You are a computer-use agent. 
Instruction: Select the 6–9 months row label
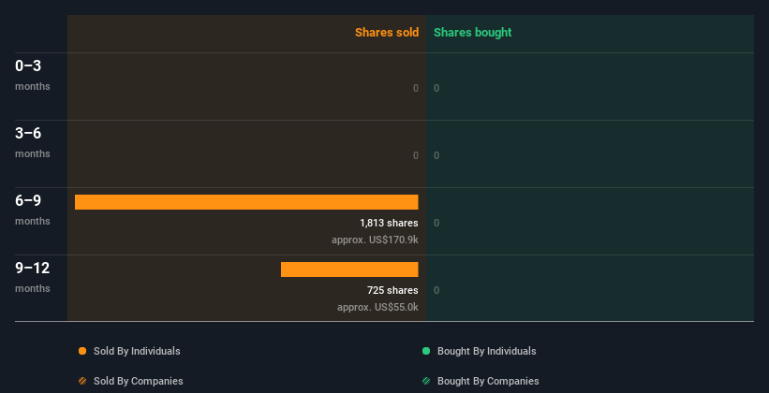click(x=33, y=210)
